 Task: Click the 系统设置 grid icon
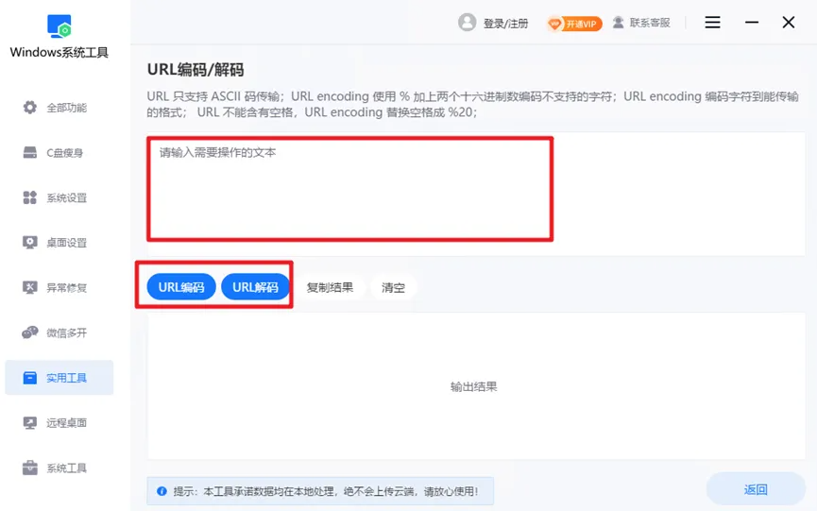pos(29,197)
